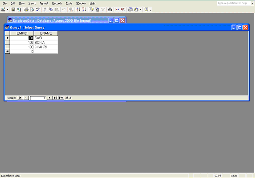Jump to last record navigation button
Image resolution: width=256 pixels, height=181 pixels.
click(x=55, y=98)
